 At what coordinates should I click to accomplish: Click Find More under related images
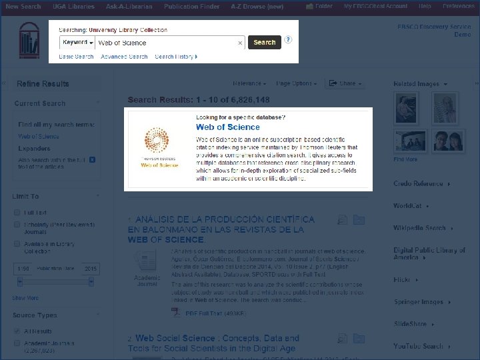coord(405,159)
